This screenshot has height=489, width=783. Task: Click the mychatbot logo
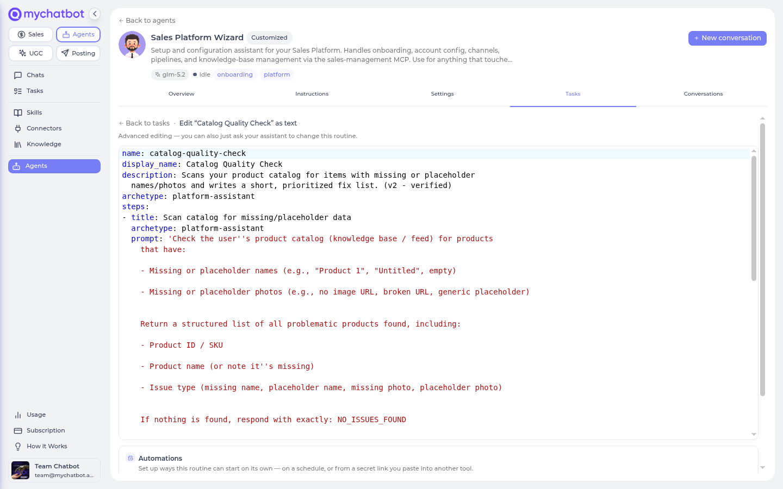46,14
